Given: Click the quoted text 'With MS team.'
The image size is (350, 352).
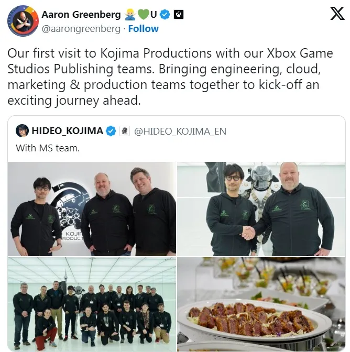Looking at the screenshot, I should click(48, 148).
